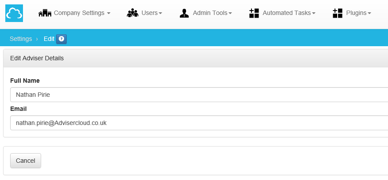
Task: Open the Company Settings menu label
Action: (x=79, y=13)
